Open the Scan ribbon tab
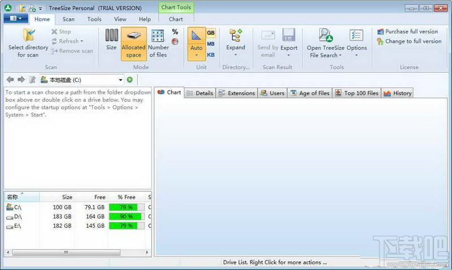The height and width of the screenshot is (270, 452). pyautogui.click(x=68, y=19)
